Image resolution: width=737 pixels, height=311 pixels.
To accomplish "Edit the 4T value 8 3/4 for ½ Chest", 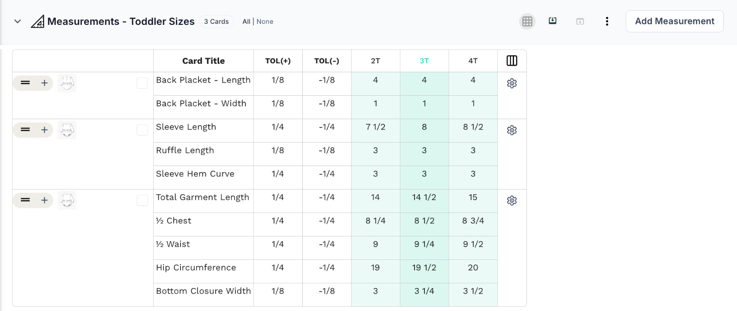I will tap(473, 224).
